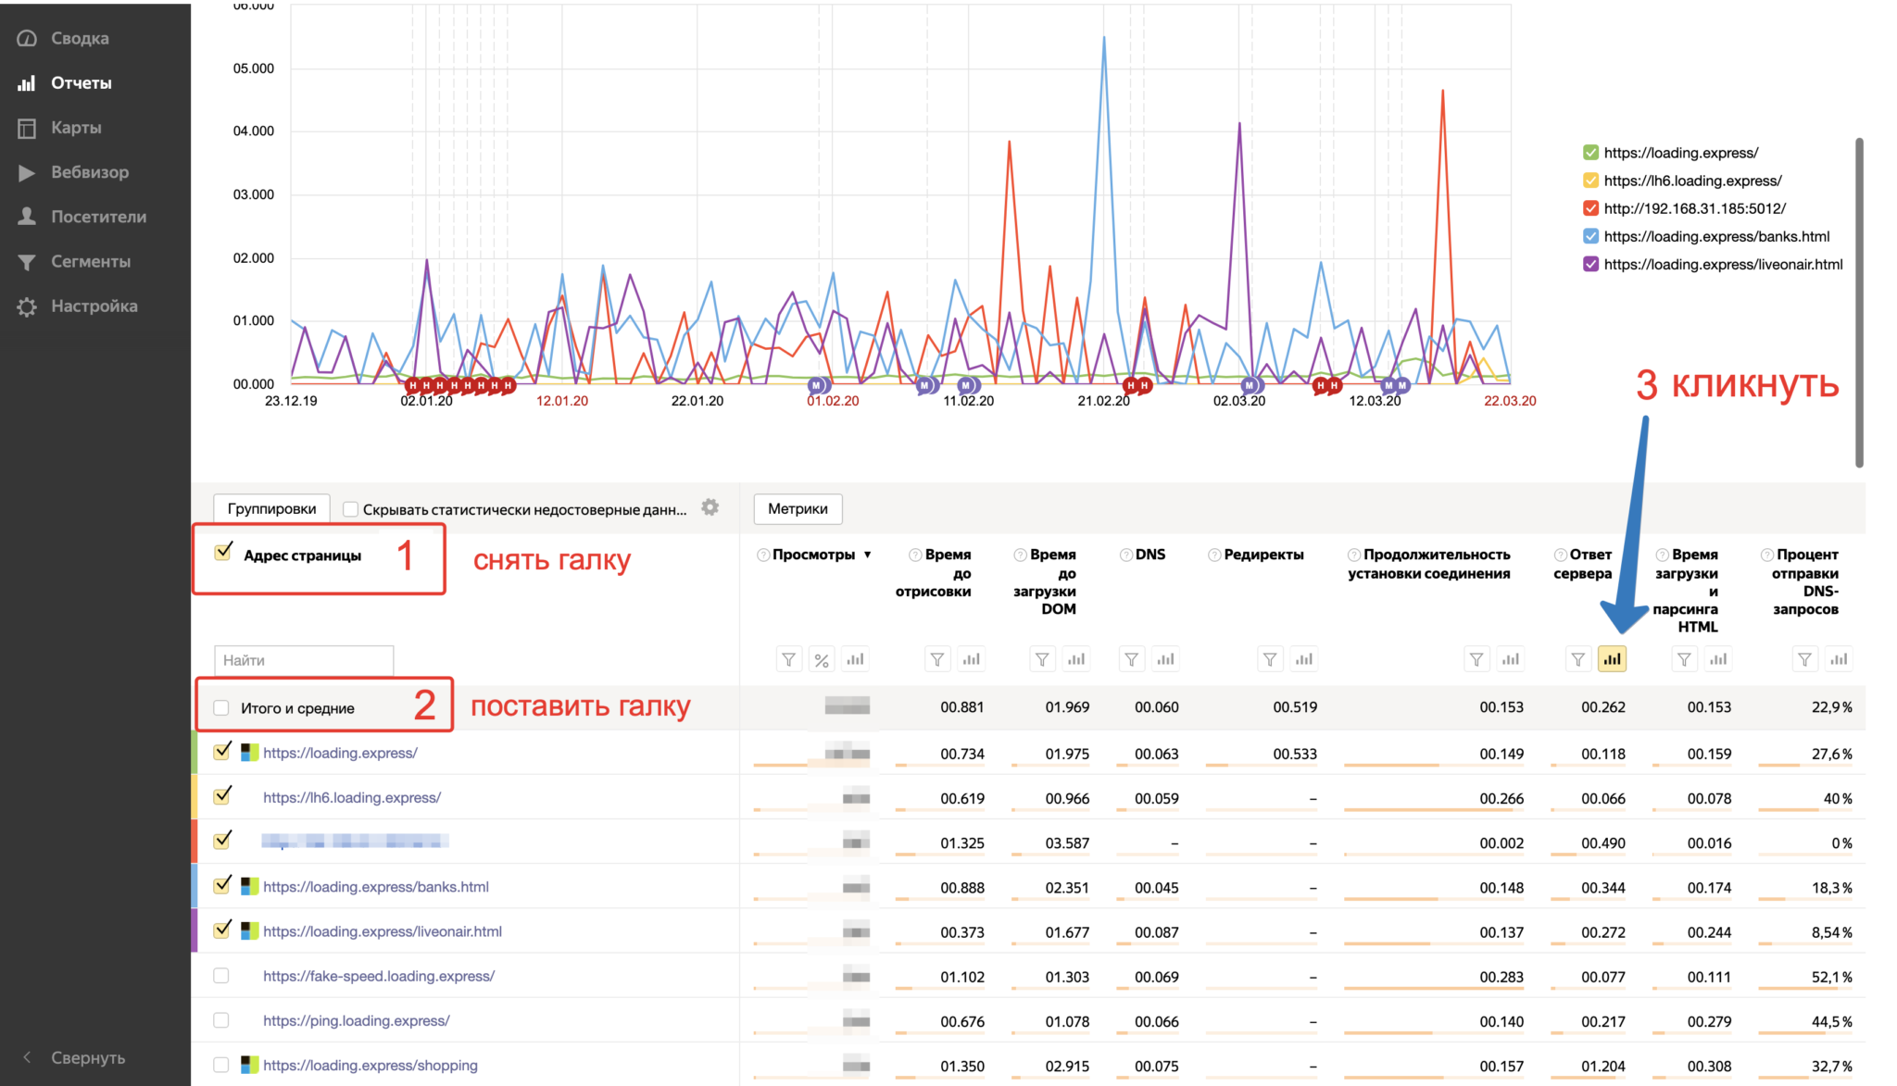
Task: Click the 01.02.20 date label on chart axis
Action: click(833, 401)
